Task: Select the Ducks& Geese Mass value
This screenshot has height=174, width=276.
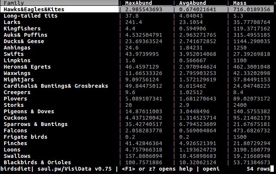Action: 252,41
